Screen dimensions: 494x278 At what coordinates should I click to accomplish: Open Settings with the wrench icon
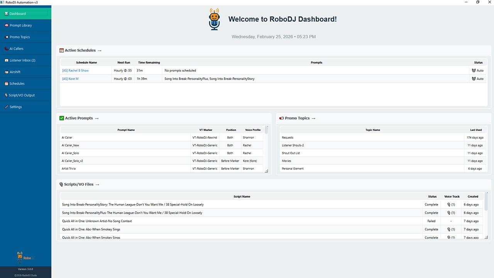5,107
